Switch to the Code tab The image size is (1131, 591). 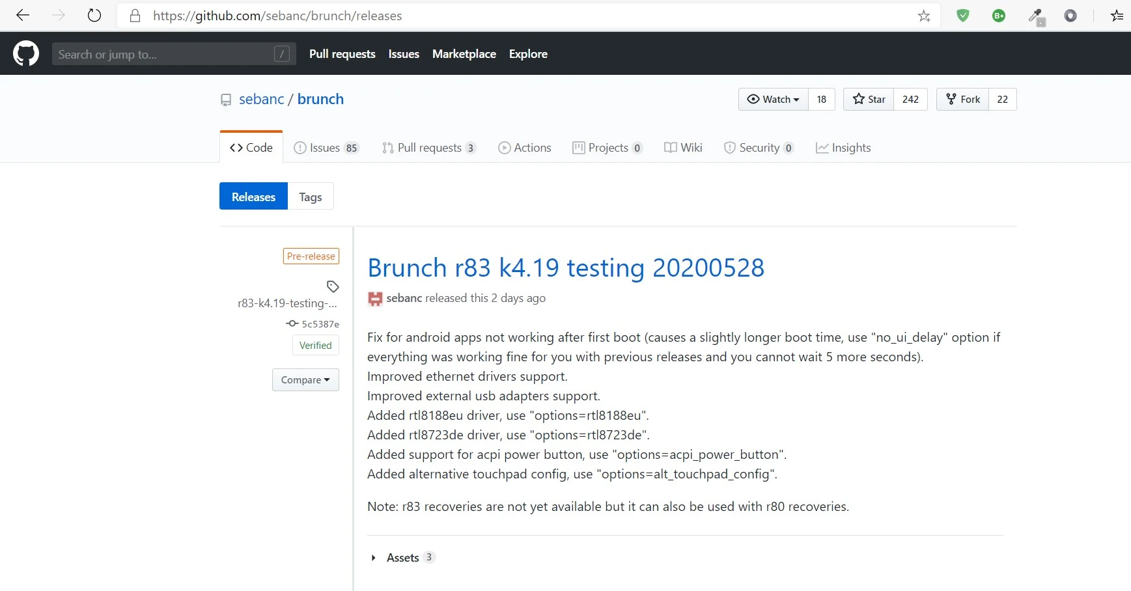(251, 148)
